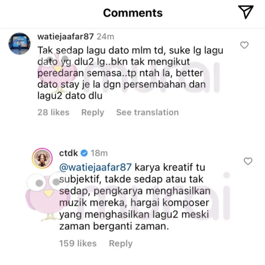The image size is (265, 265).
Task: Like ctdk's reply with the heart icon
Action: tap(248, 161)
